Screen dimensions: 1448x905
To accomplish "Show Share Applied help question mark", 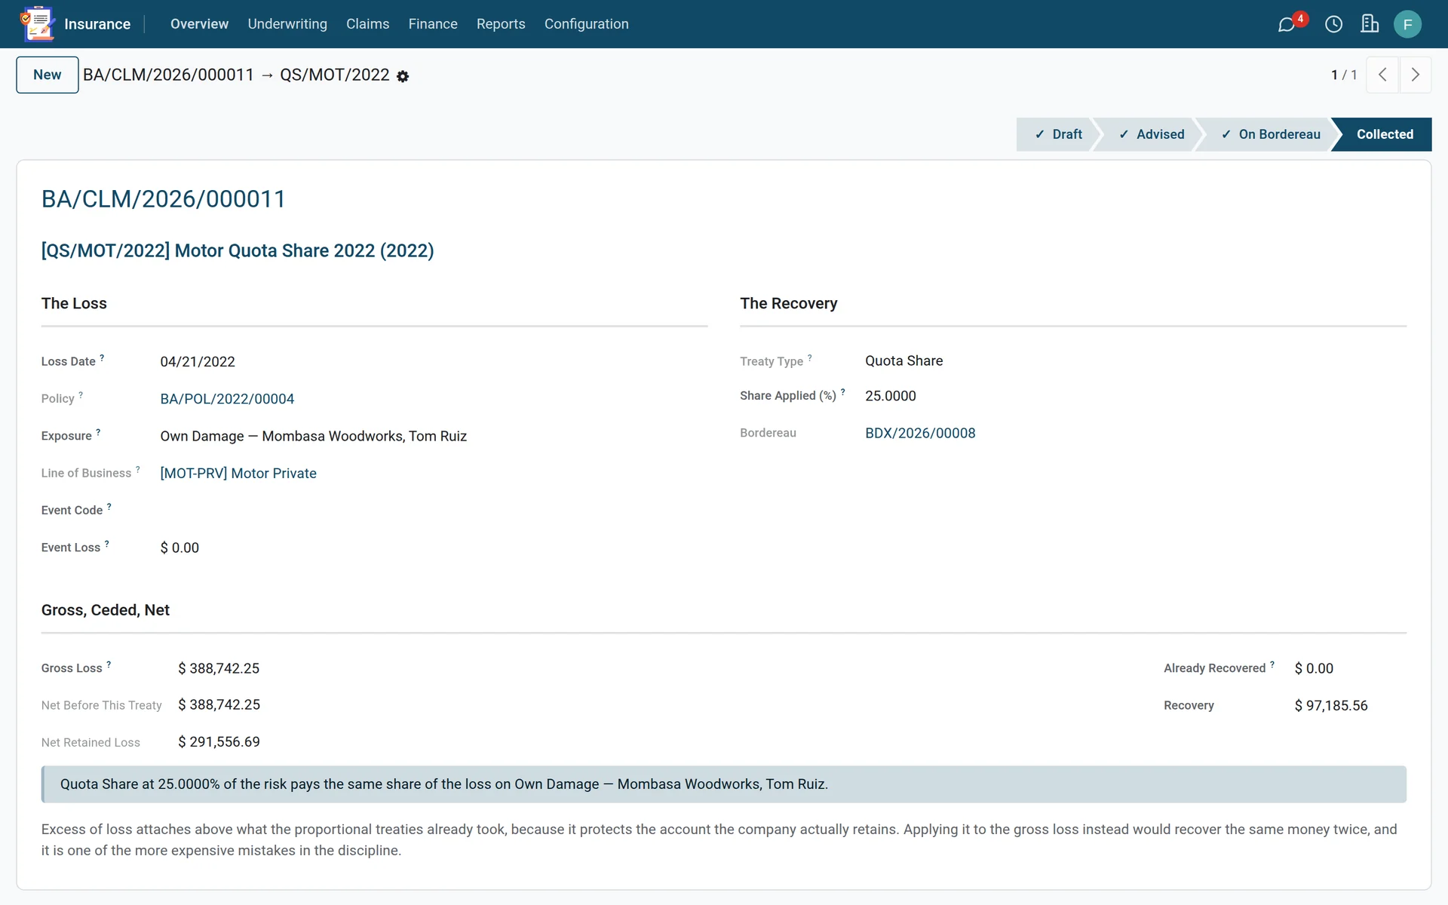I will (842, 391).
